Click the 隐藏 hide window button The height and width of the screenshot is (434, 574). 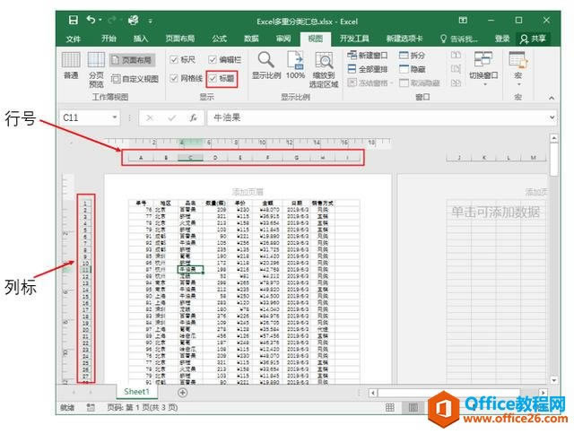(413, 69)
